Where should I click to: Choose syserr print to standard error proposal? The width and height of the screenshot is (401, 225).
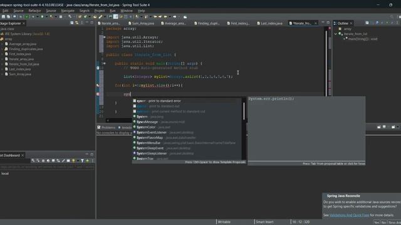187,101
